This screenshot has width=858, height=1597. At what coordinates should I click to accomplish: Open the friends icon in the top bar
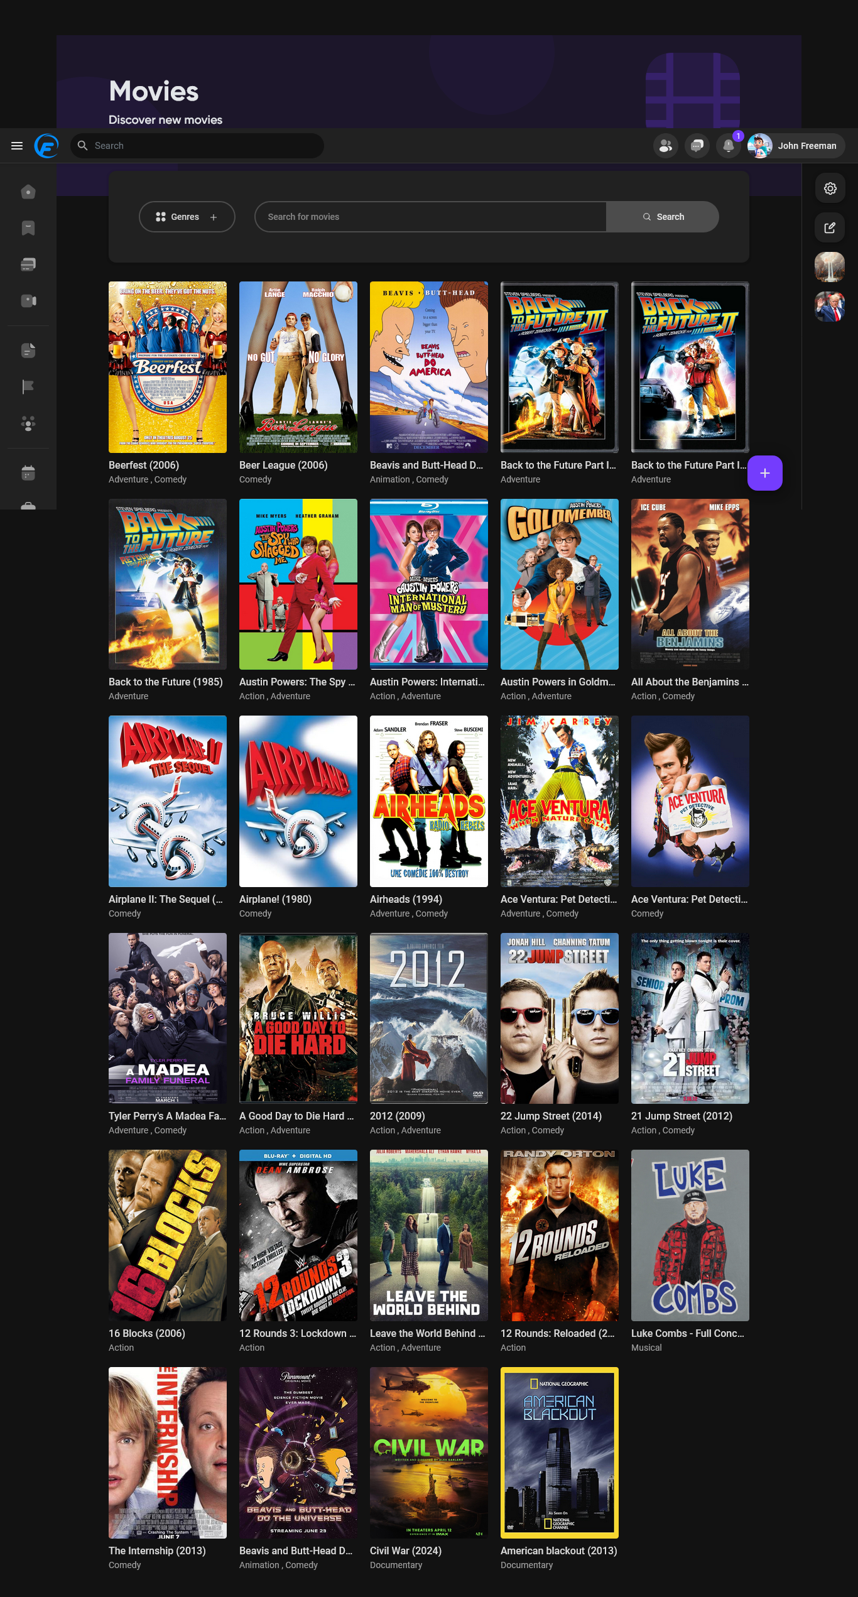pyautogui.click(x=665, y=146)
